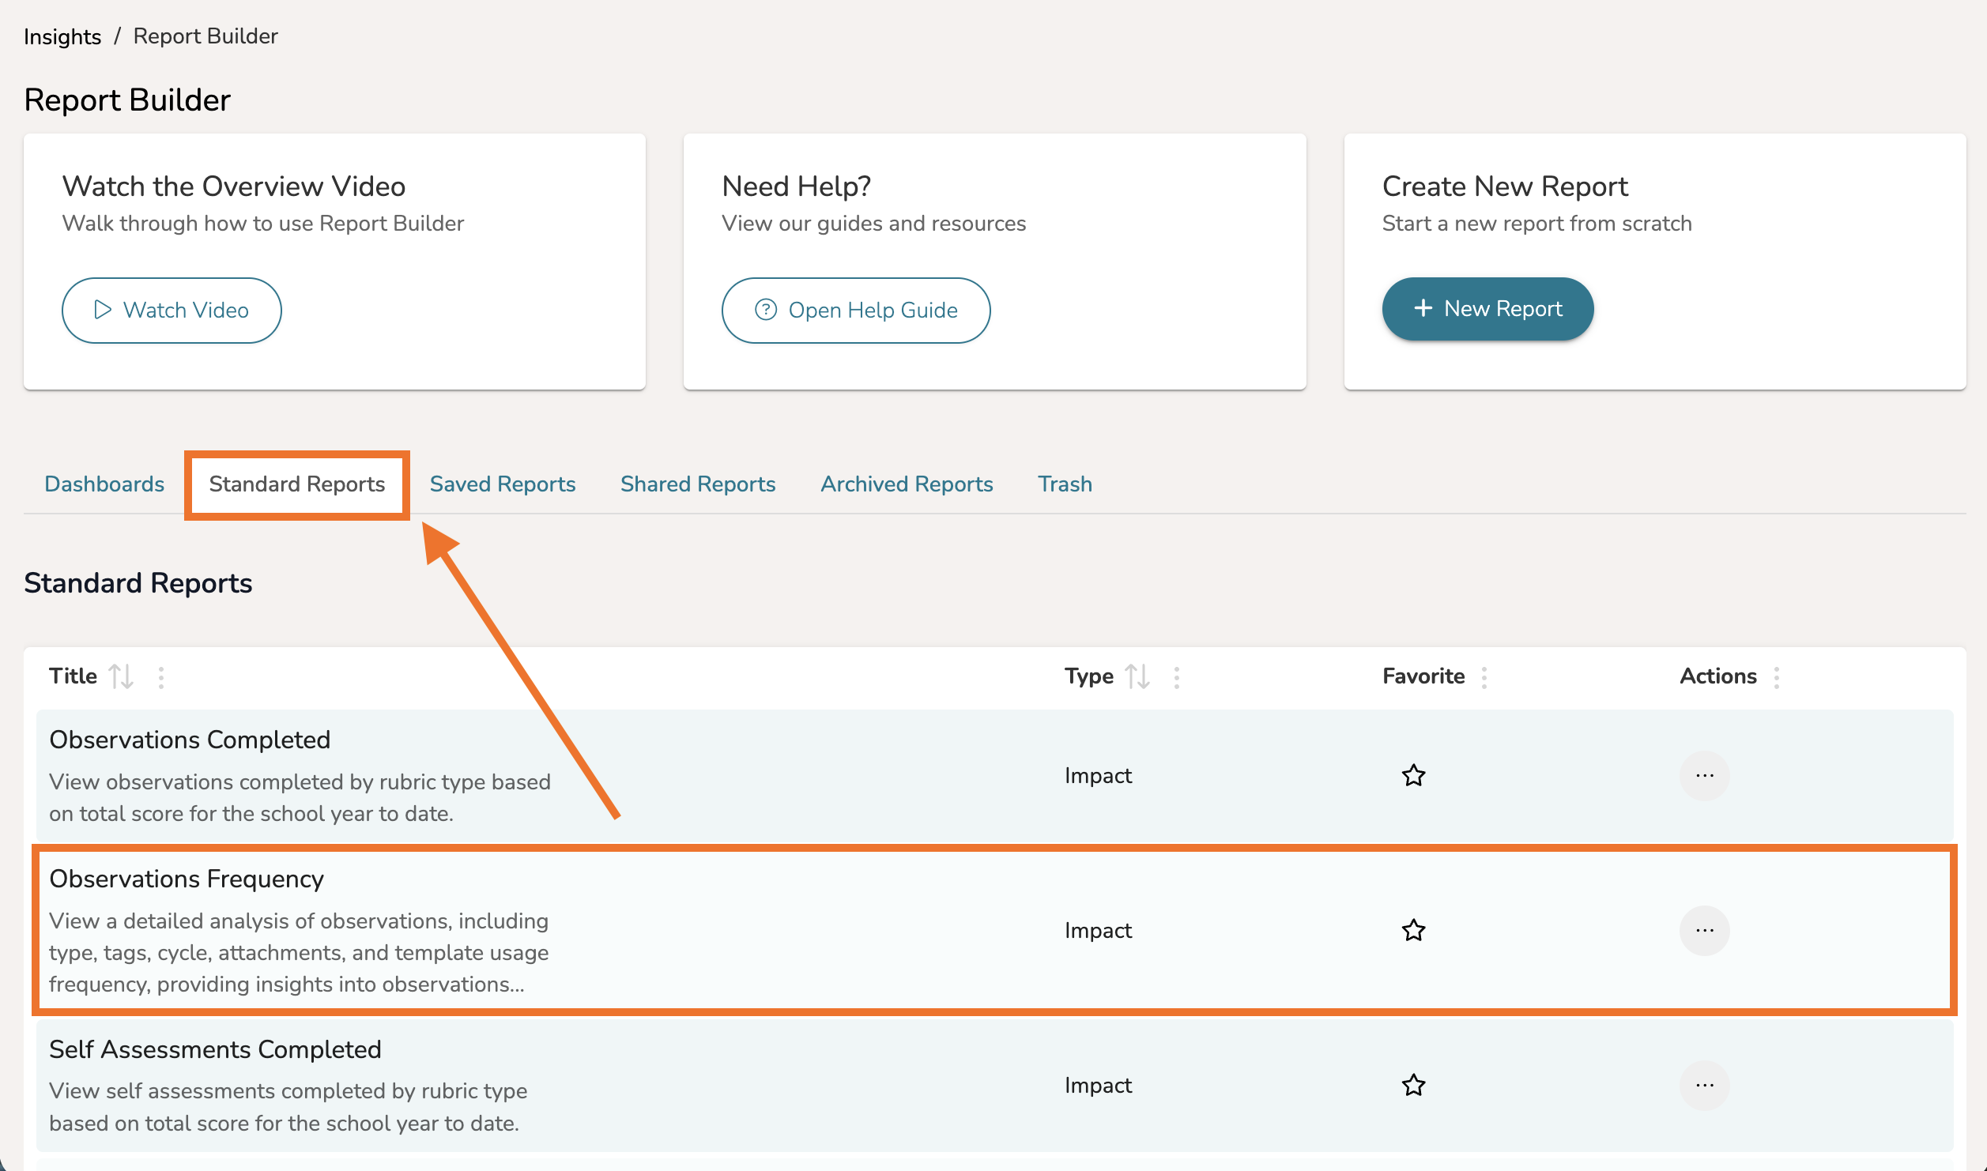Open Type column options menu
The image size is (1987, 1171).
1176,677
